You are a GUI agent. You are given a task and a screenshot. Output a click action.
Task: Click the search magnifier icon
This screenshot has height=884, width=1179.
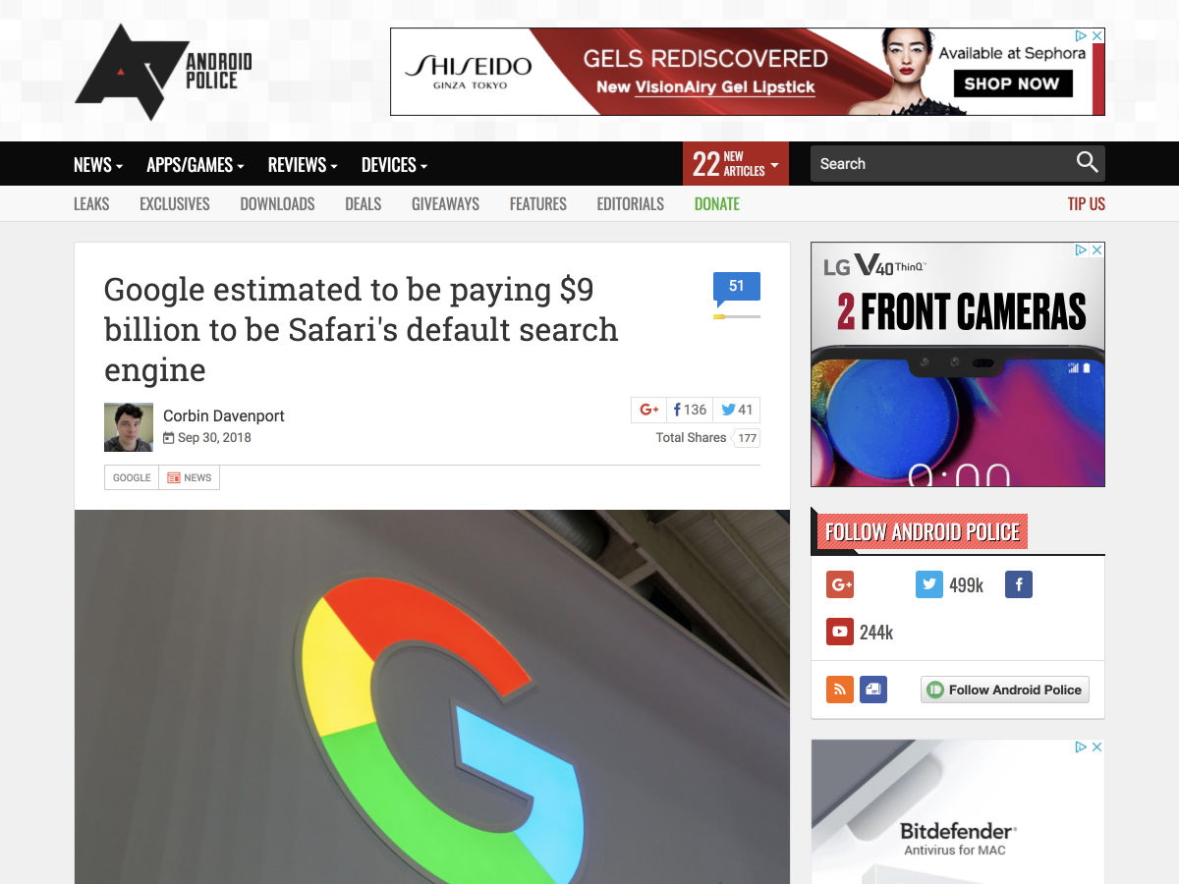[1087, 163]
